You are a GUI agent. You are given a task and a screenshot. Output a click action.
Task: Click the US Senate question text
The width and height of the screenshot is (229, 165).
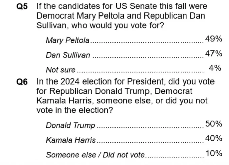122,16
